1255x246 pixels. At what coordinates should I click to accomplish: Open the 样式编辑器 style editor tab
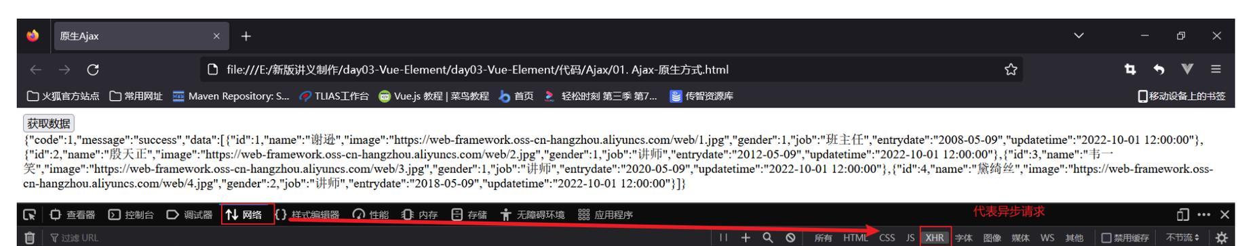coord(307,215)
